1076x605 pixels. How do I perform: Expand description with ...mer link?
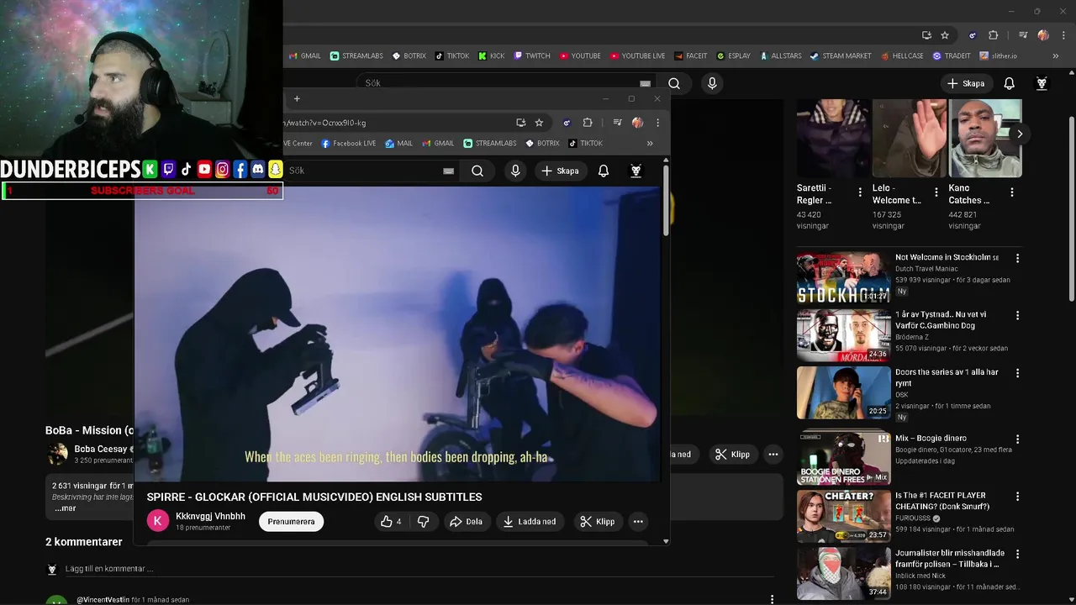pyautogui.click(x=65, y=508)
